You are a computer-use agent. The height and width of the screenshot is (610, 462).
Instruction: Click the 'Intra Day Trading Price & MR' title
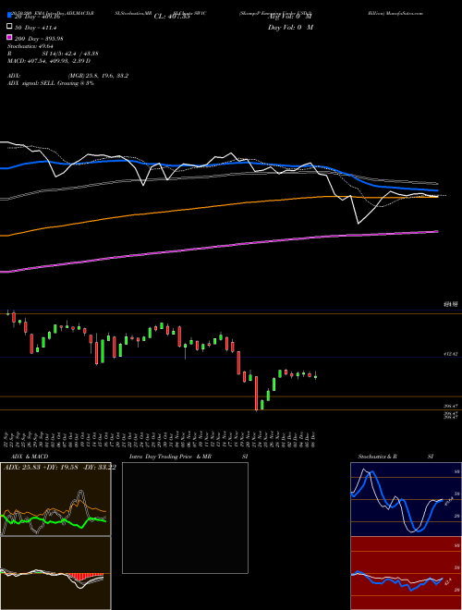[170, 457]
